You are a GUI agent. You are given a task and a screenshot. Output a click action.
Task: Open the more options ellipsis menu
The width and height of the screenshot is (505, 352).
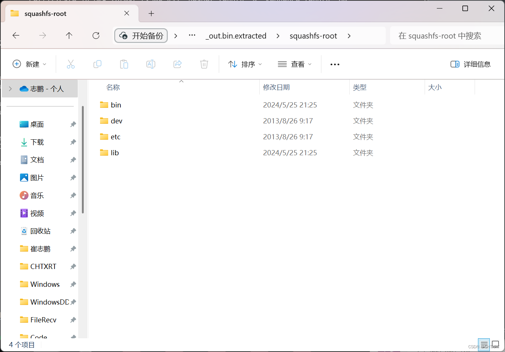coord(335,64)
